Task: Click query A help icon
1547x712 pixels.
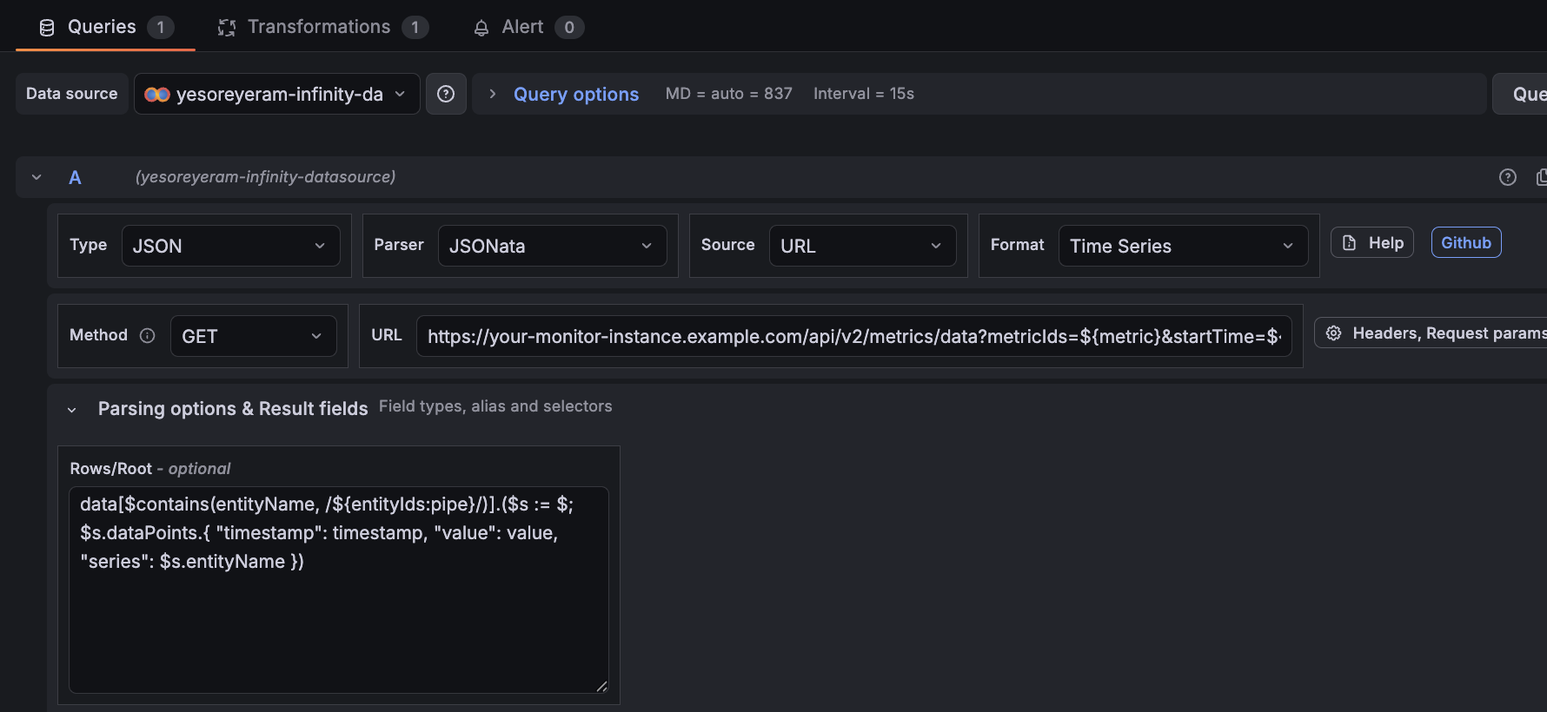Action: coord(1508,177)
